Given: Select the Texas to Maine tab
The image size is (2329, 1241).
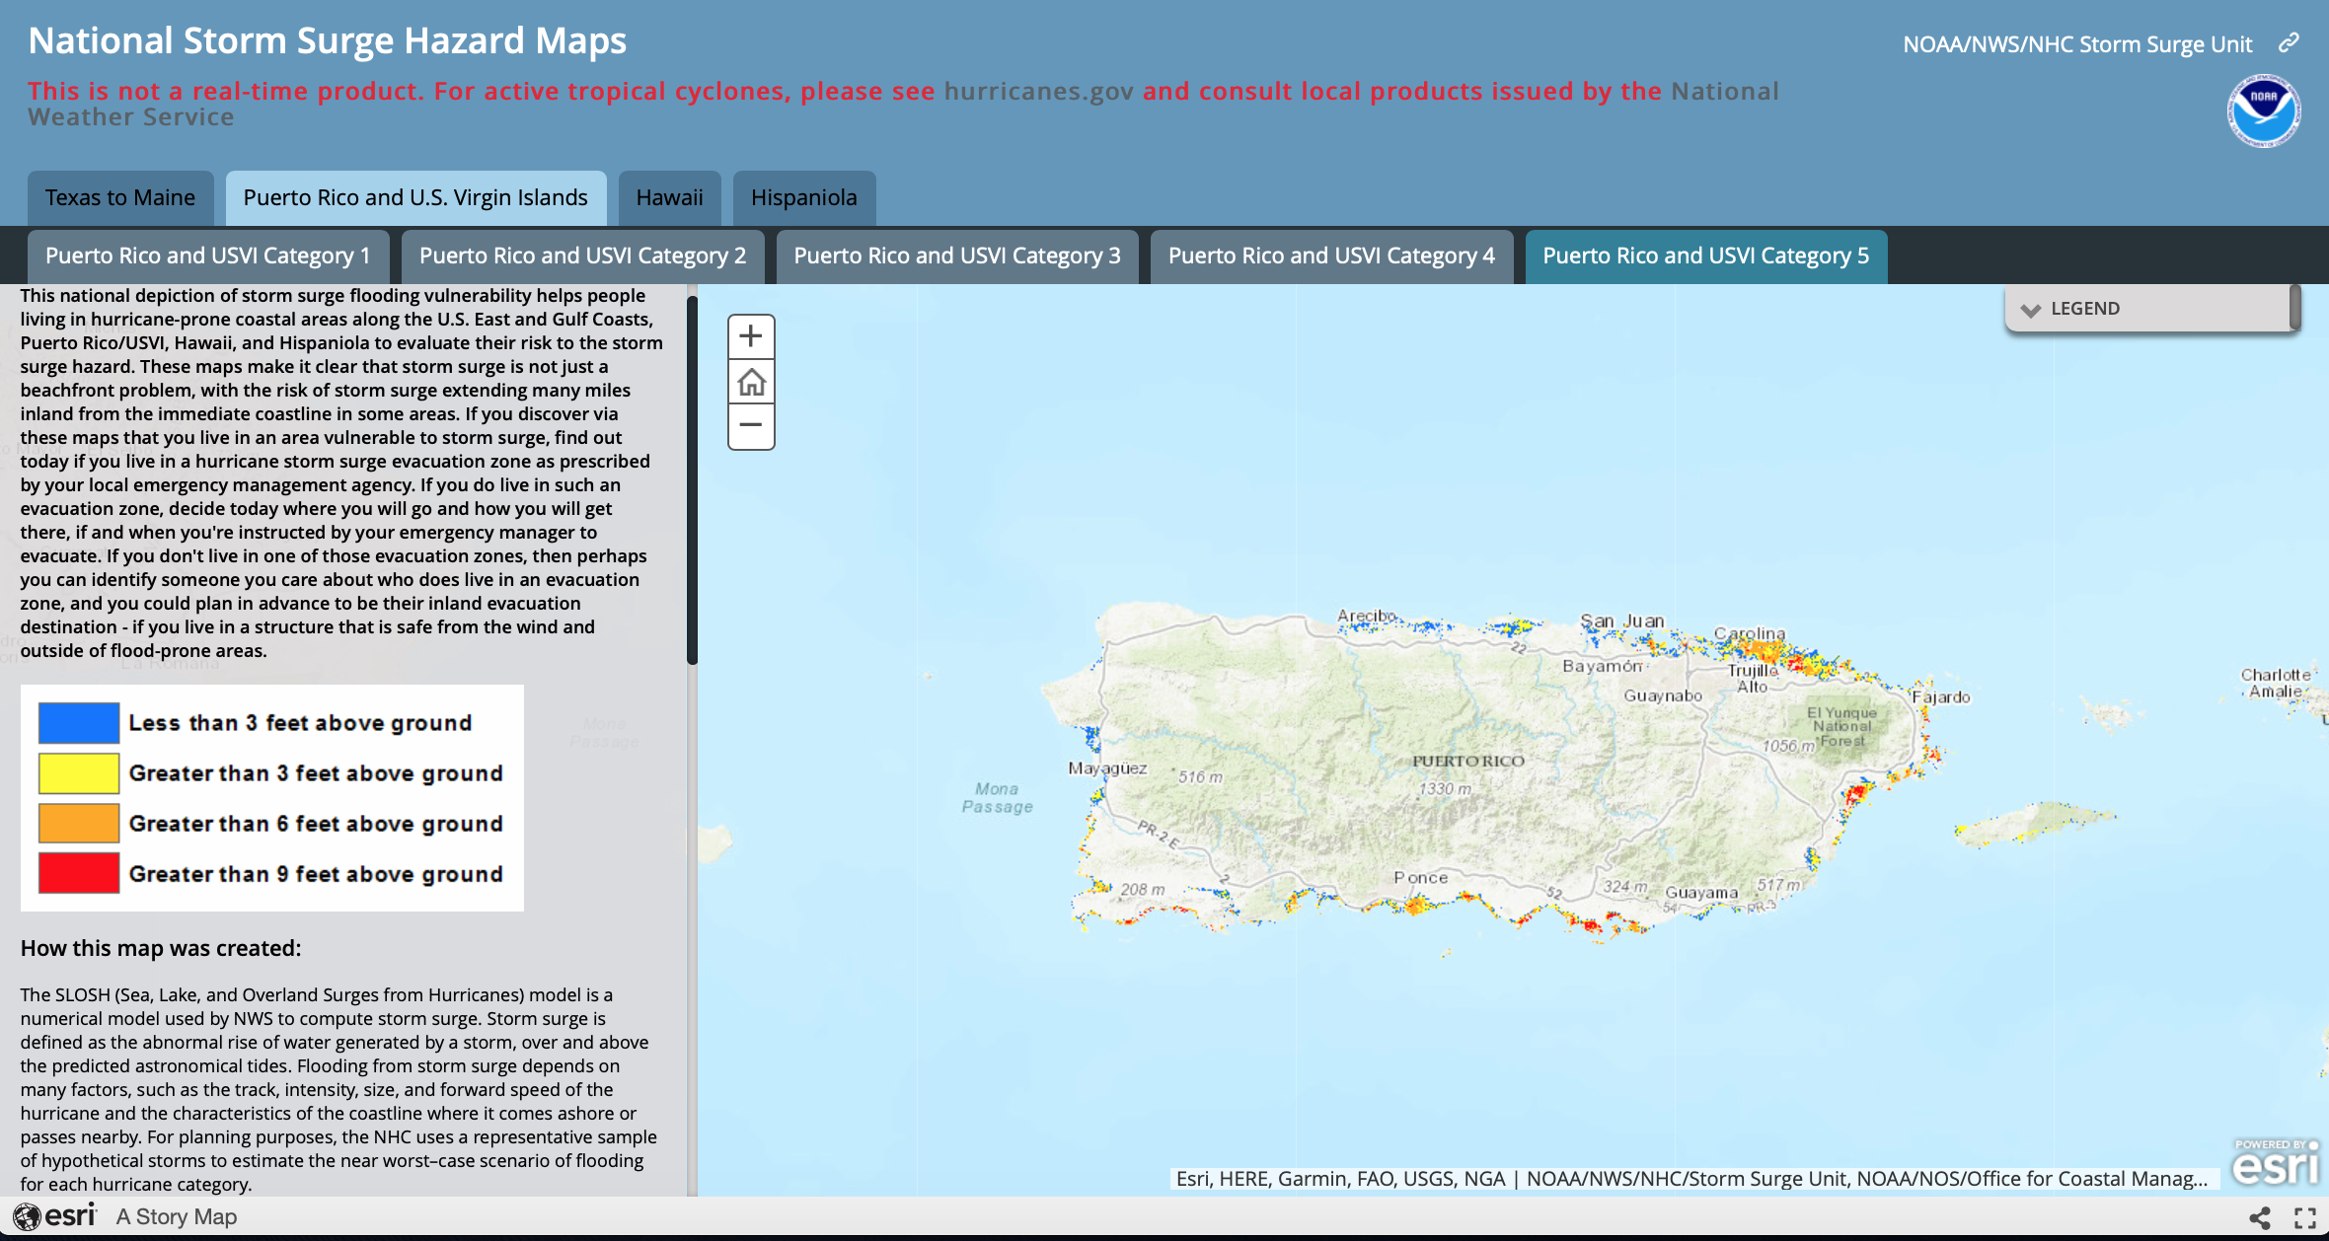Looking at the screenshot, I should click(x=119, y=197).
